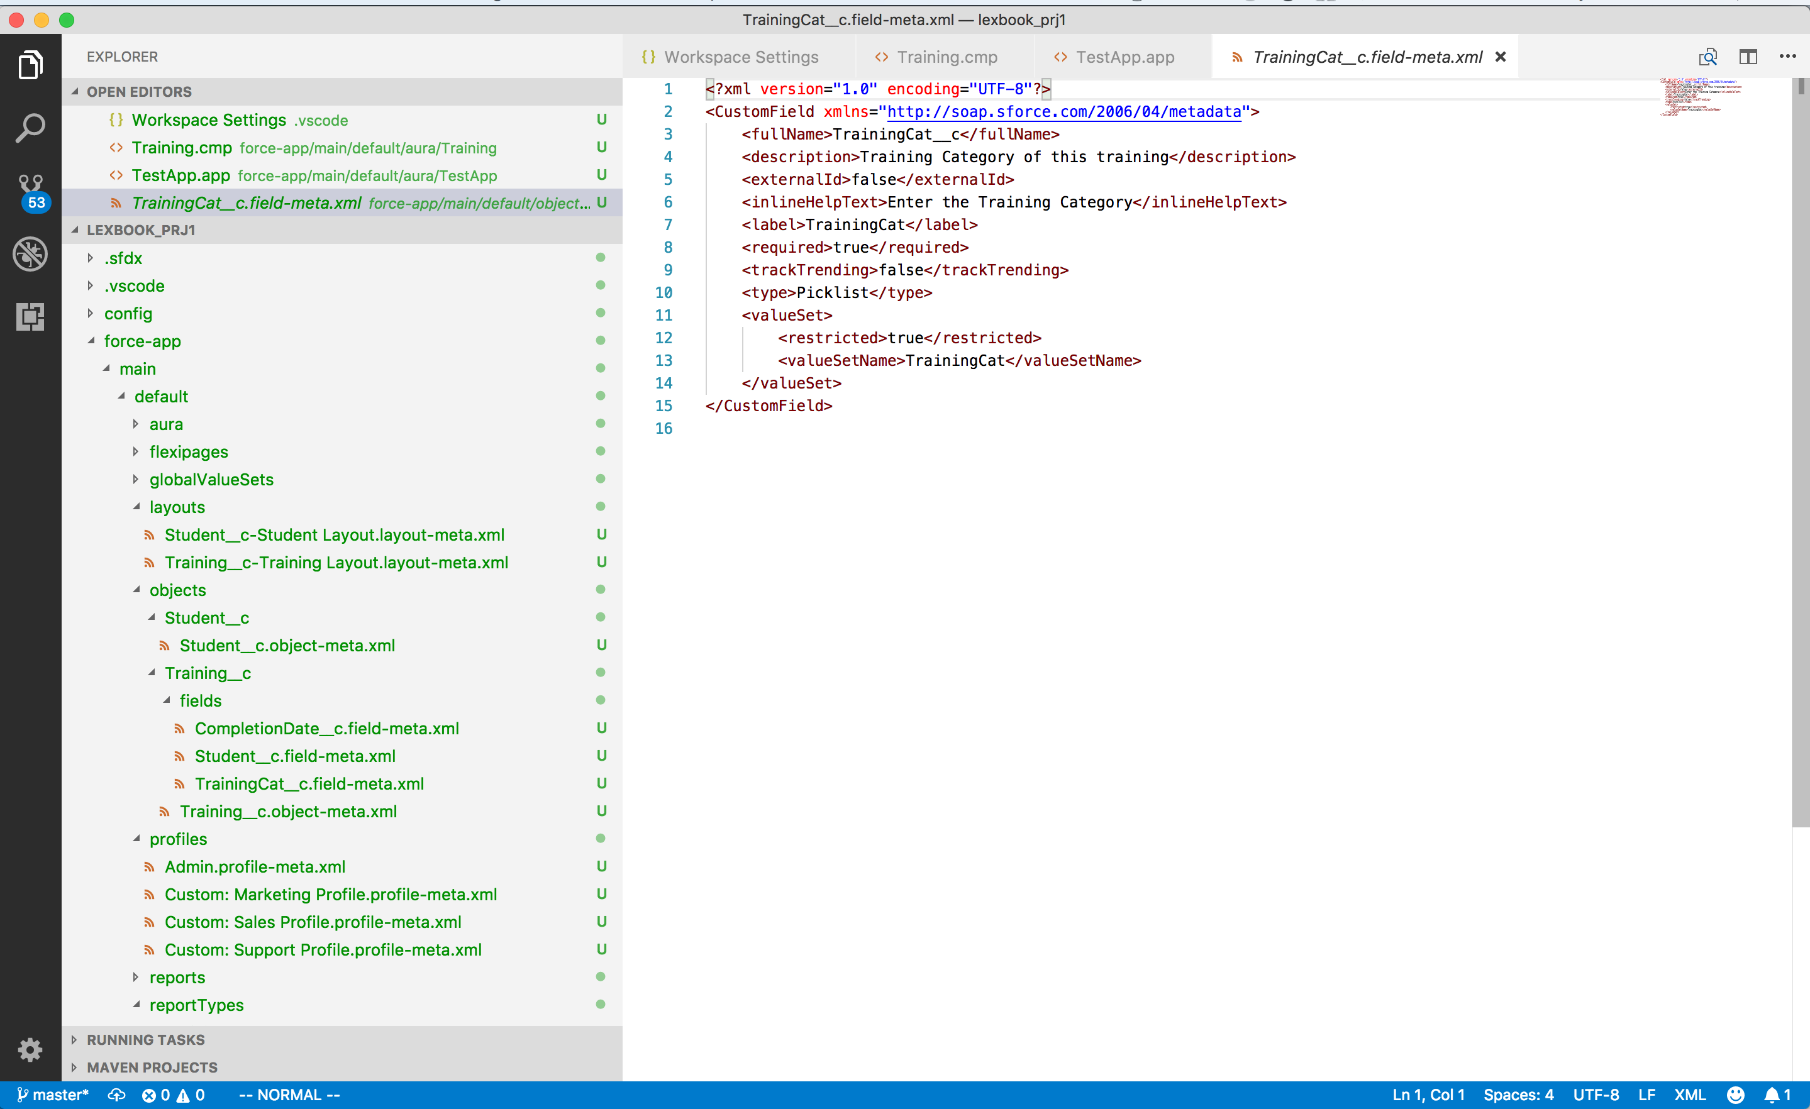Click the XML icon of CompletionDate__c.field-meta.xml
The image size is (1810, 1109).
(x=179, y=729)
